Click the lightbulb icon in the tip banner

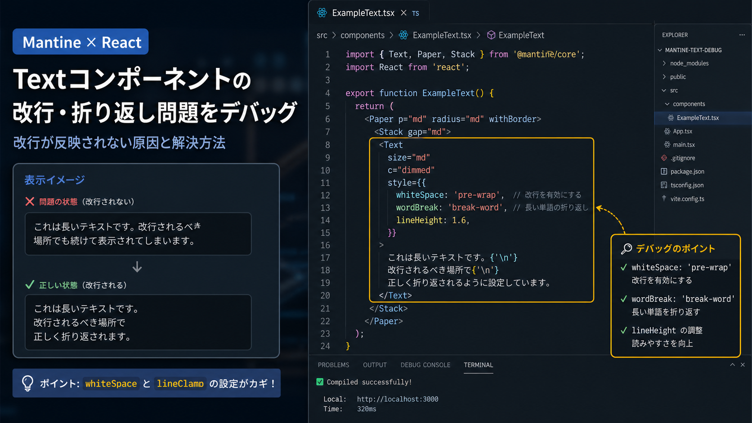(x=27, y=383)
